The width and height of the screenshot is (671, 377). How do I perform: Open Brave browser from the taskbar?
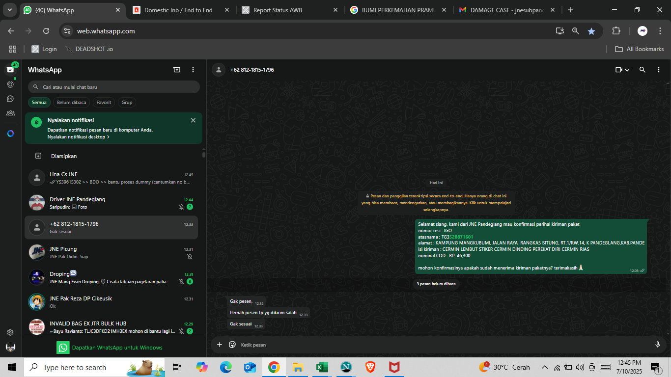point(370,367)
